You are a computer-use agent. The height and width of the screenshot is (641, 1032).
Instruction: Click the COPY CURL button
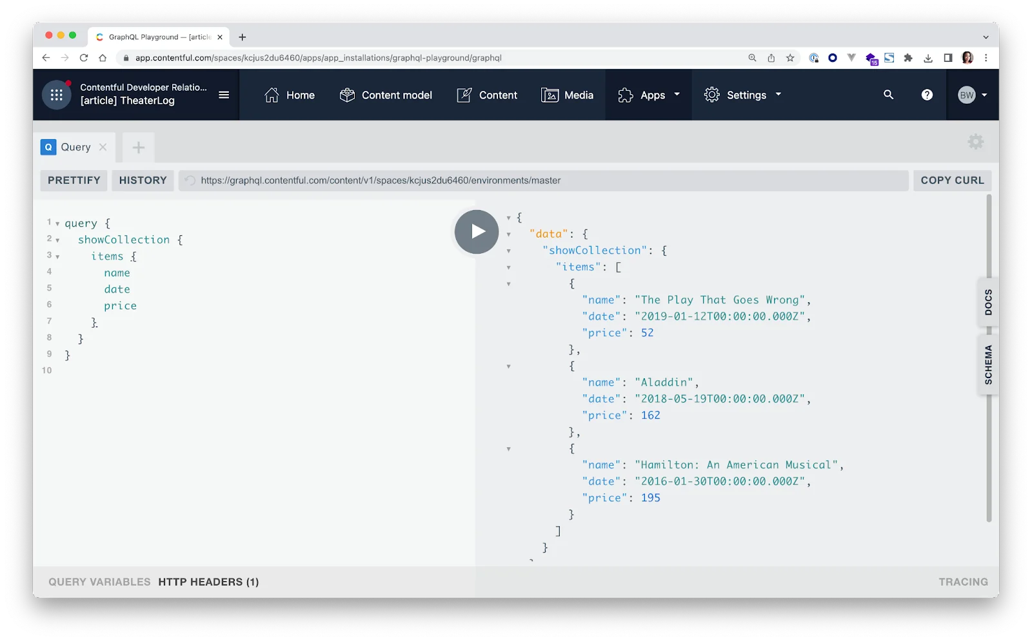[x=952, y=180]
